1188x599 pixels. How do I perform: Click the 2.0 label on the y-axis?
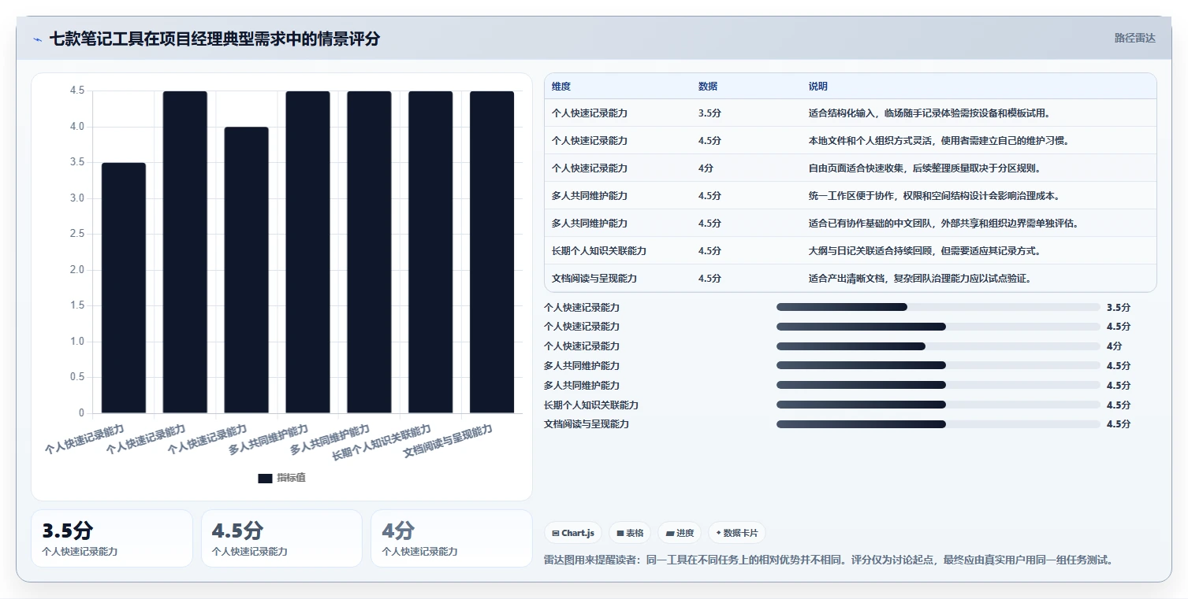[77, 270]
